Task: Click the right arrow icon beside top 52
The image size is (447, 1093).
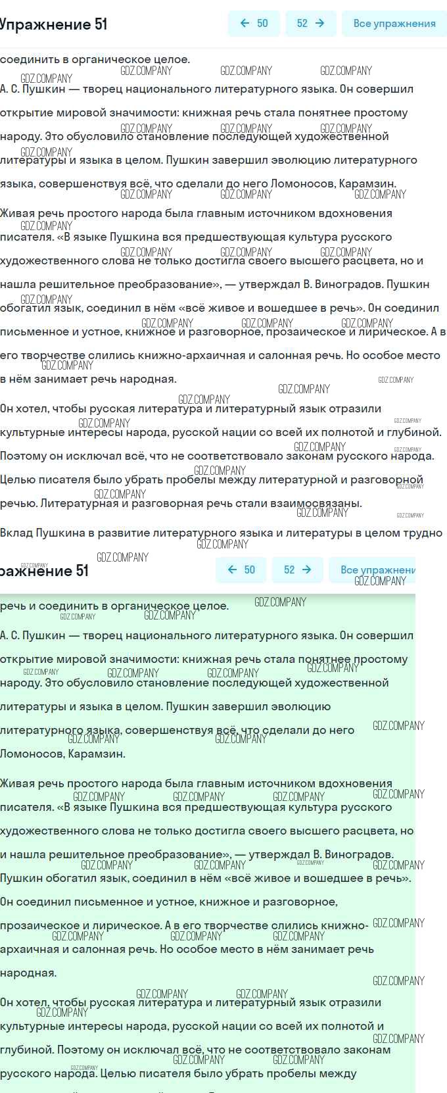Action: point(320,23)
